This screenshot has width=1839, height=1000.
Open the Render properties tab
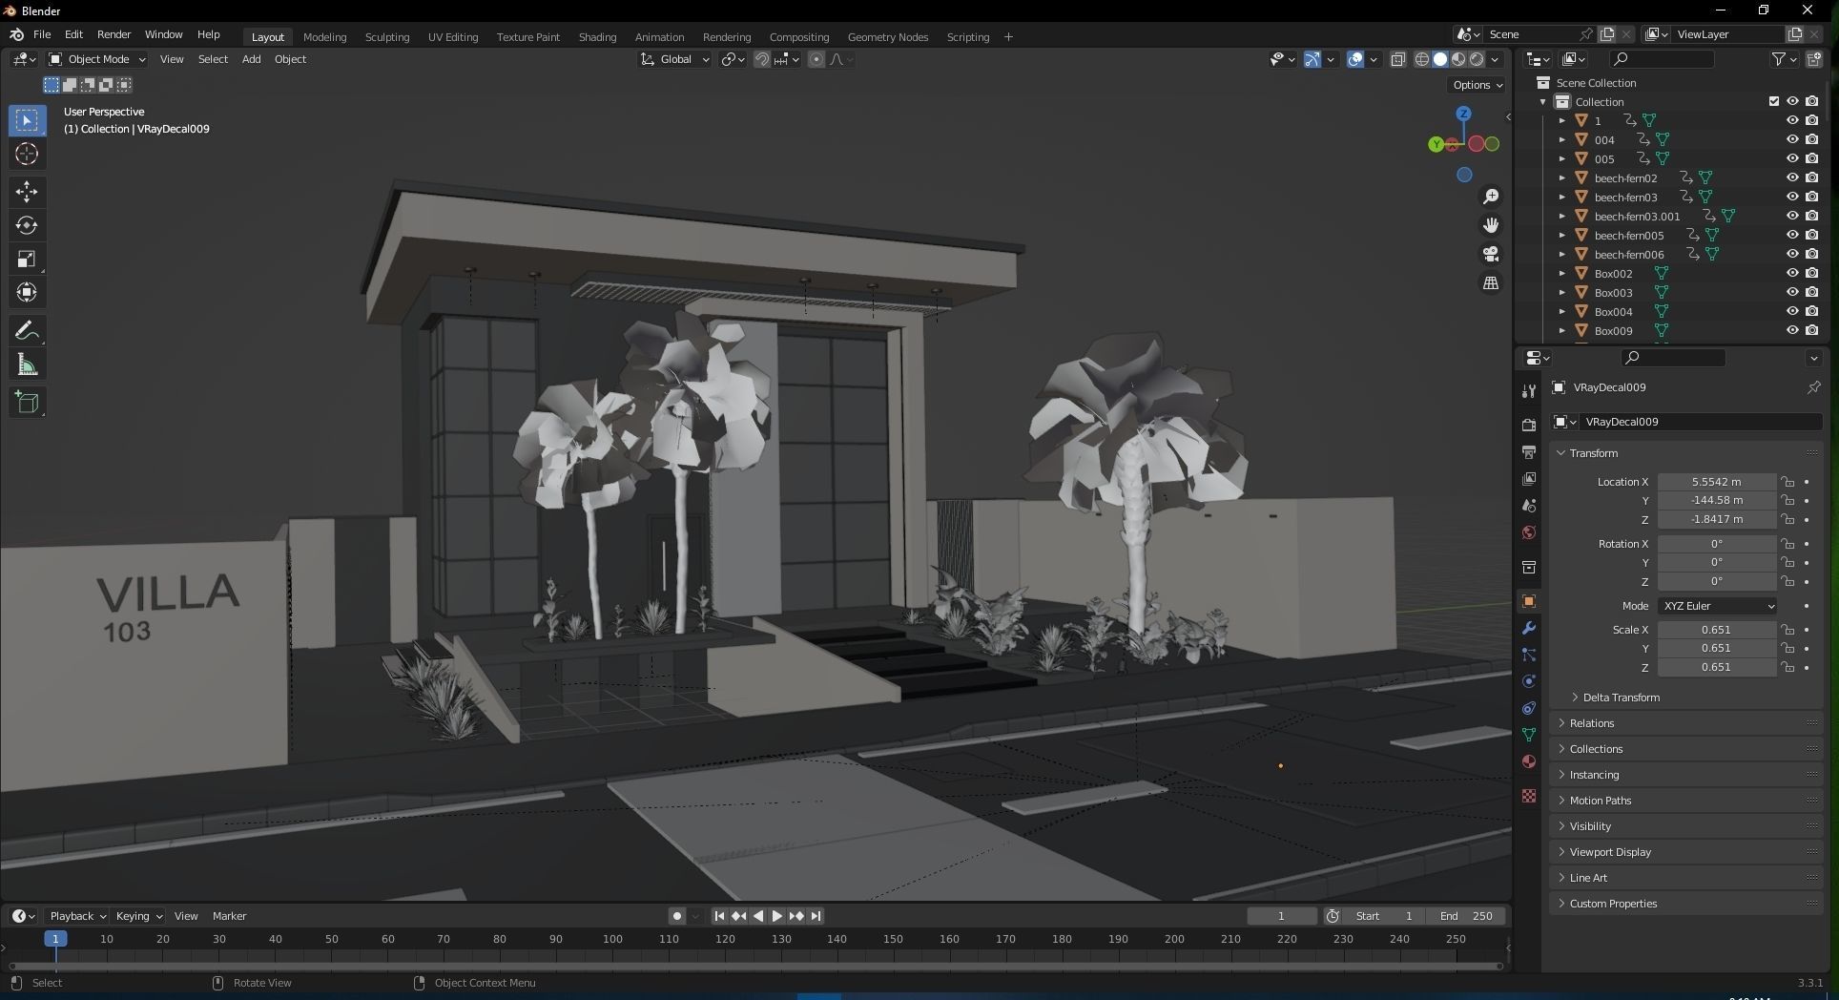pos(1529,425)
